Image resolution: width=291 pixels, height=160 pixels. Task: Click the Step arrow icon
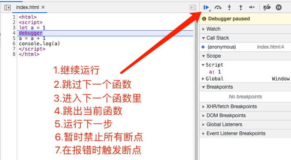[252, 7]
